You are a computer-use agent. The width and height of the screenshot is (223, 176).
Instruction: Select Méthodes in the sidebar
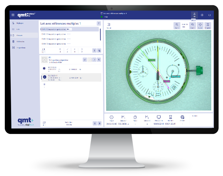click(x=20, y=42)
